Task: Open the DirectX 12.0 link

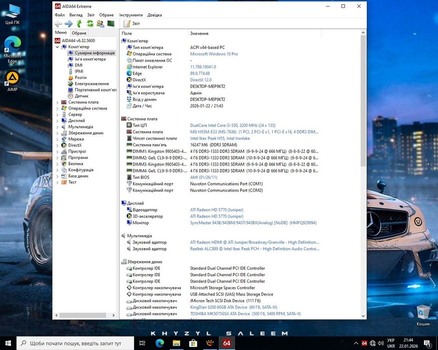Action: click(201, 80)
